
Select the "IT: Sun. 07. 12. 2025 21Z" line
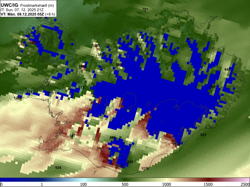(22, 10)
